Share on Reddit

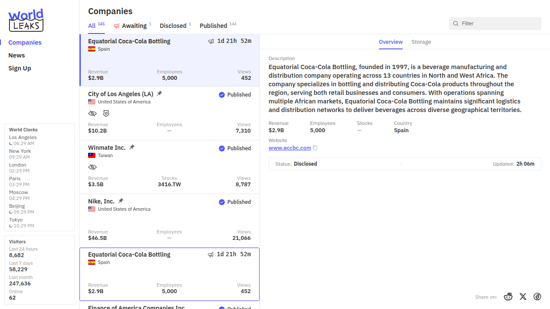pos(508,297)
